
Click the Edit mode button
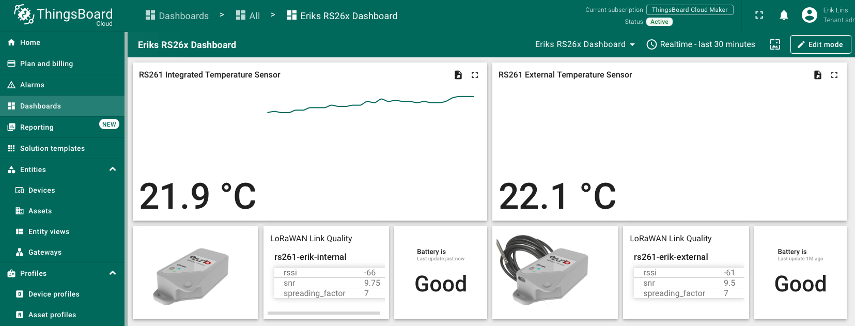pos(820,44)
